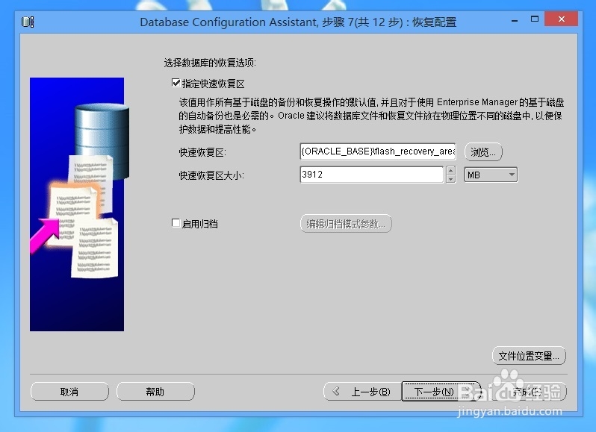Click the Database Configuration Assistant title bar icon
The width and height of the screenshot is (596, 432).
click(x=28, y=22)
